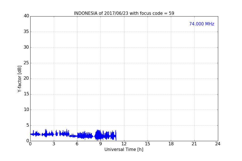Image resolution: width=242 pixels, height=161 pixels.
Task: Click the y-axis tick label 40
Action: pyautogui.click(x=26, y=16)
